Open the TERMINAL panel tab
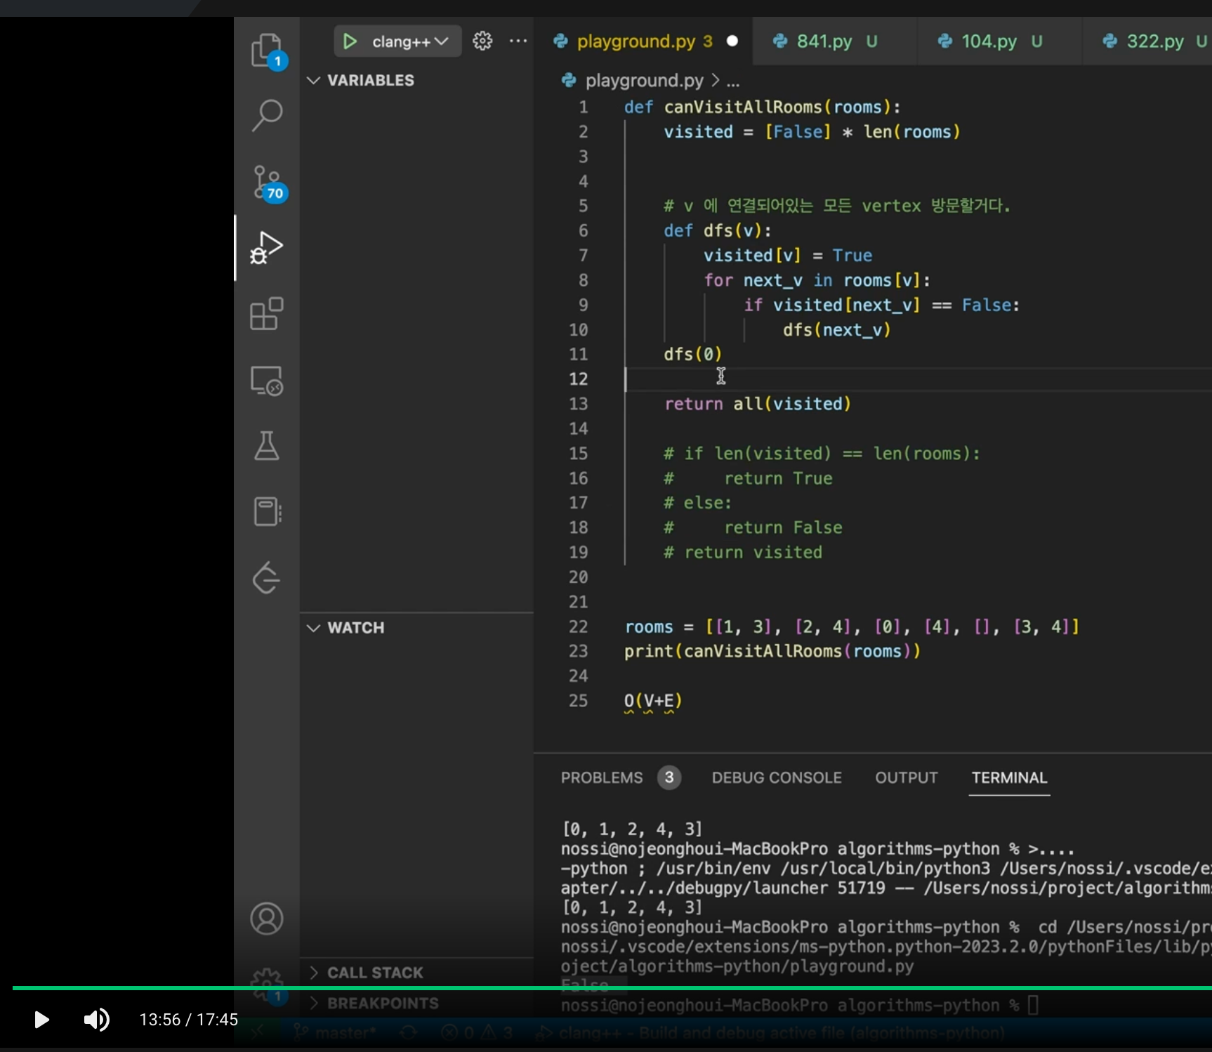The image size is (1212, 1052). 1009,778
